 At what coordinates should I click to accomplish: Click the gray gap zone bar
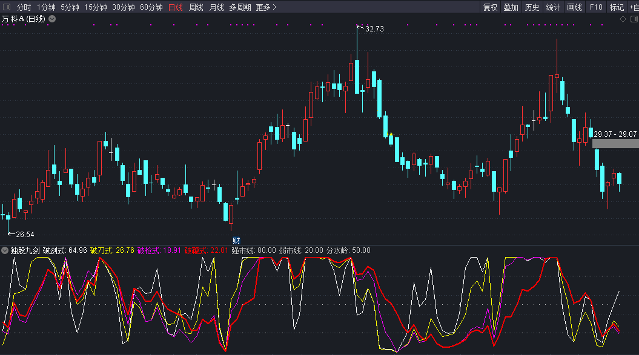click(x=615, y=143)
